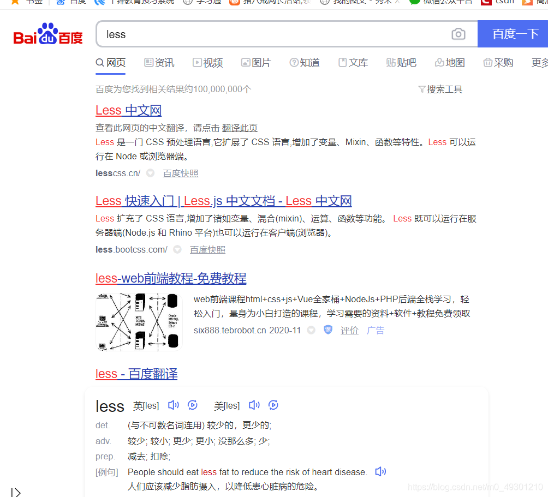Click the 翻译此页 link
The height and width of the screenshot is (497, 548).
pyautogui.click(x=240, y=128)
